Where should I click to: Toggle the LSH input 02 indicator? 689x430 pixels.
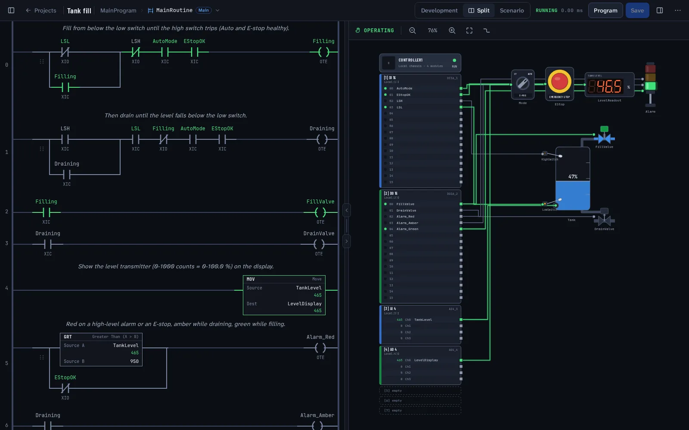coord(385,101)
